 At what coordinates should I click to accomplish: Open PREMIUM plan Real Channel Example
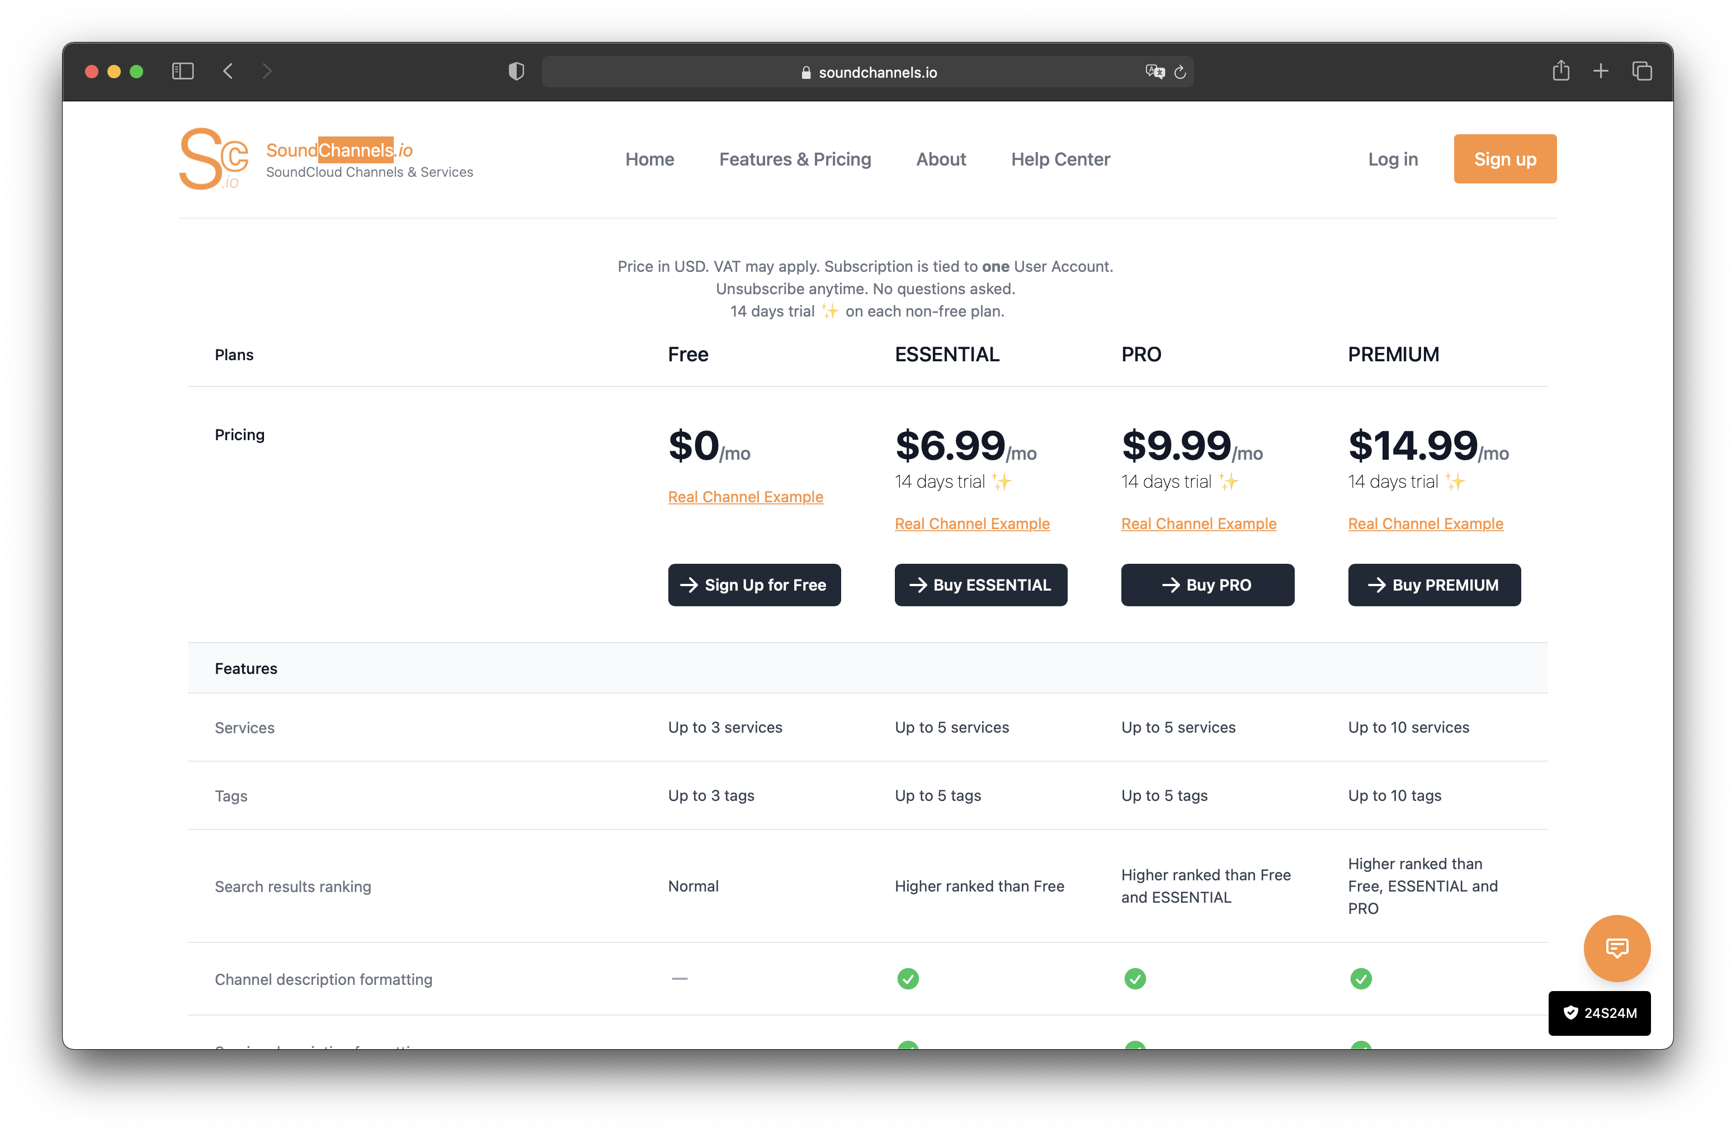[1425, 523]
